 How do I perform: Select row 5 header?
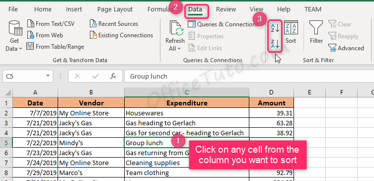click(6, 143)
